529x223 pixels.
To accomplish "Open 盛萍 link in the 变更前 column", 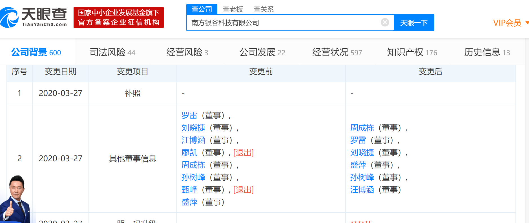I will click(x=189, y=202).
